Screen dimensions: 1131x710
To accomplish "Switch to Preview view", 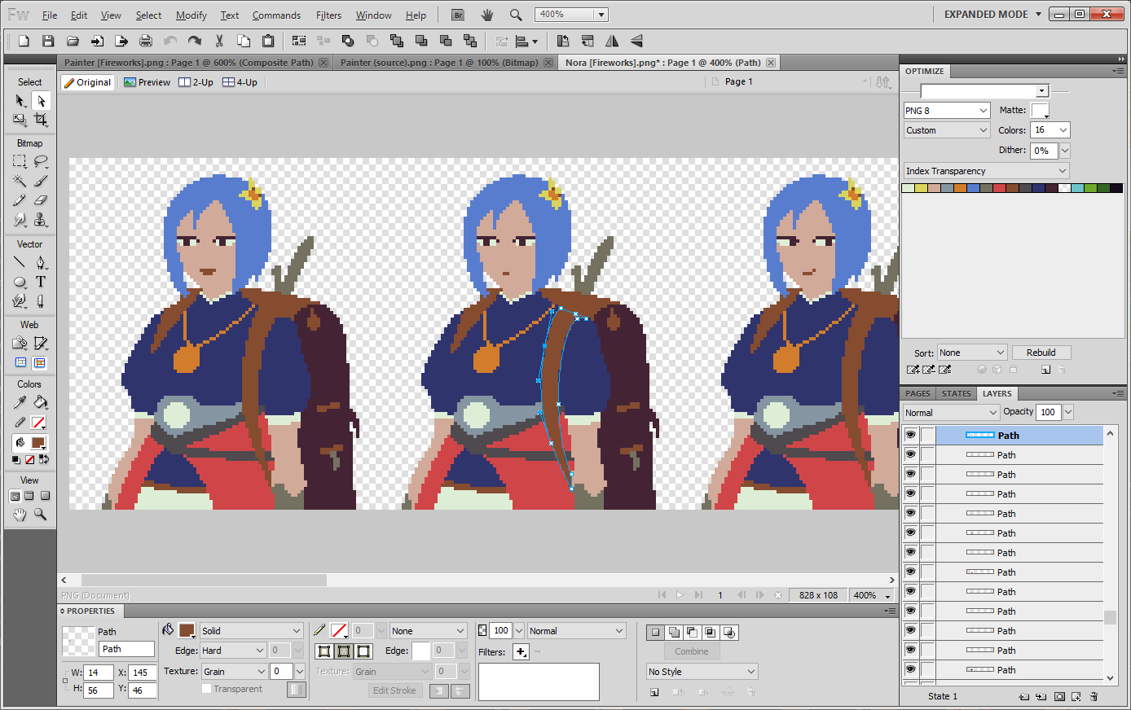I will tap(147, 82).
